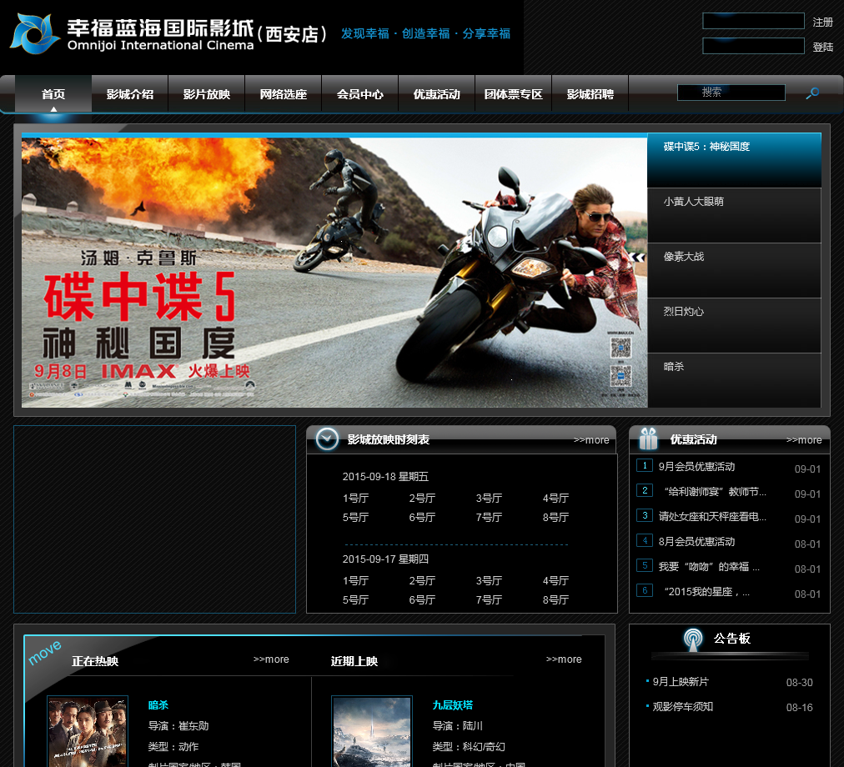Select the 小黄人大眼萌 slide tab
Image resolution: width=844 pixels, height=767 pixels.
coord(734,215)
